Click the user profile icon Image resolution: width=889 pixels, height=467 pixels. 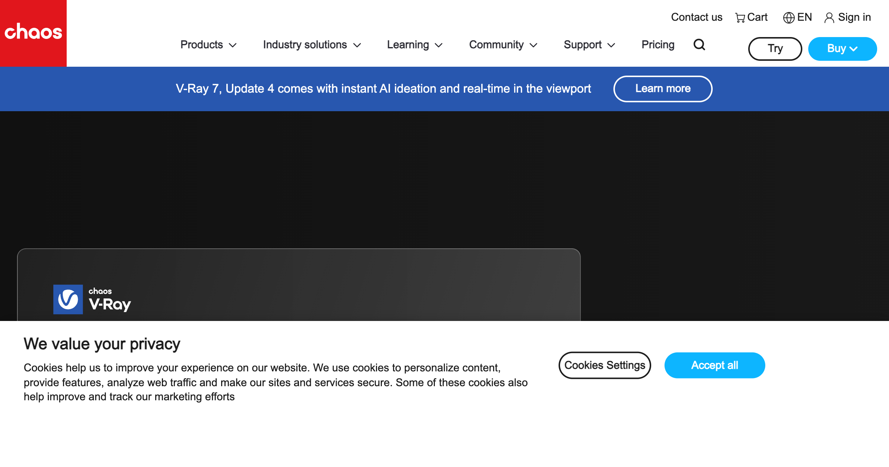(829, 18)
